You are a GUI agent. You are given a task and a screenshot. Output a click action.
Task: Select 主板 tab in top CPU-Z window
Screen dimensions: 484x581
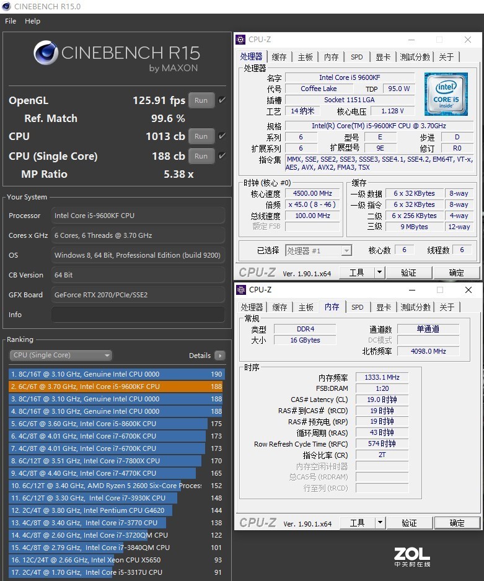tap(306, 57)
